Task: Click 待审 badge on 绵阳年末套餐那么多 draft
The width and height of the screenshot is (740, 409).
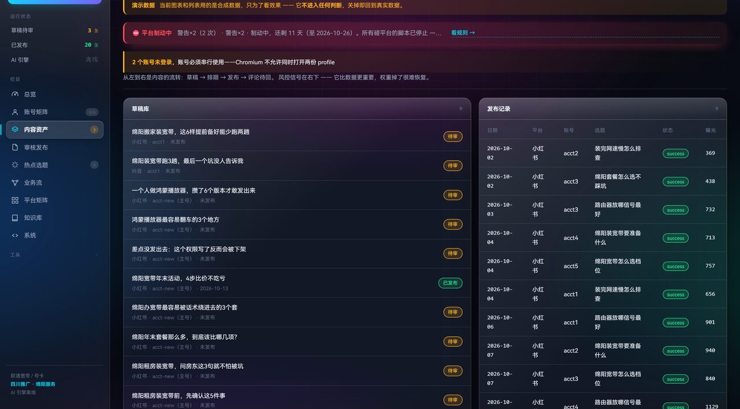Action: (453, 341)
